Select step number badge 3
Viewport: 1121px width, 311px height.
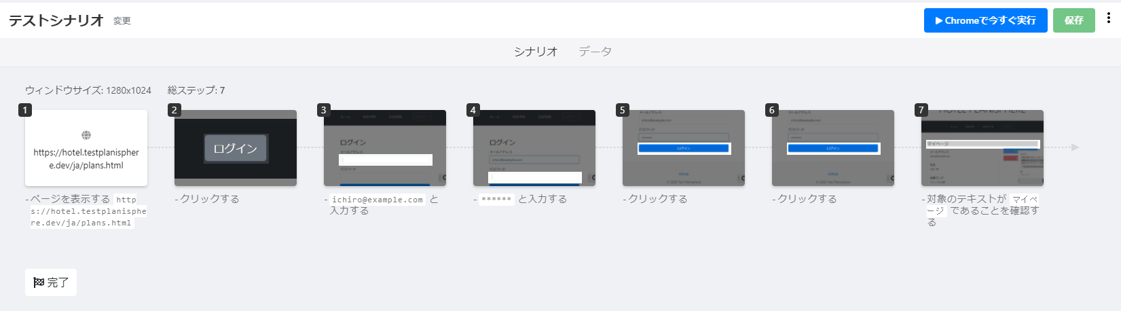pos(324,110)
